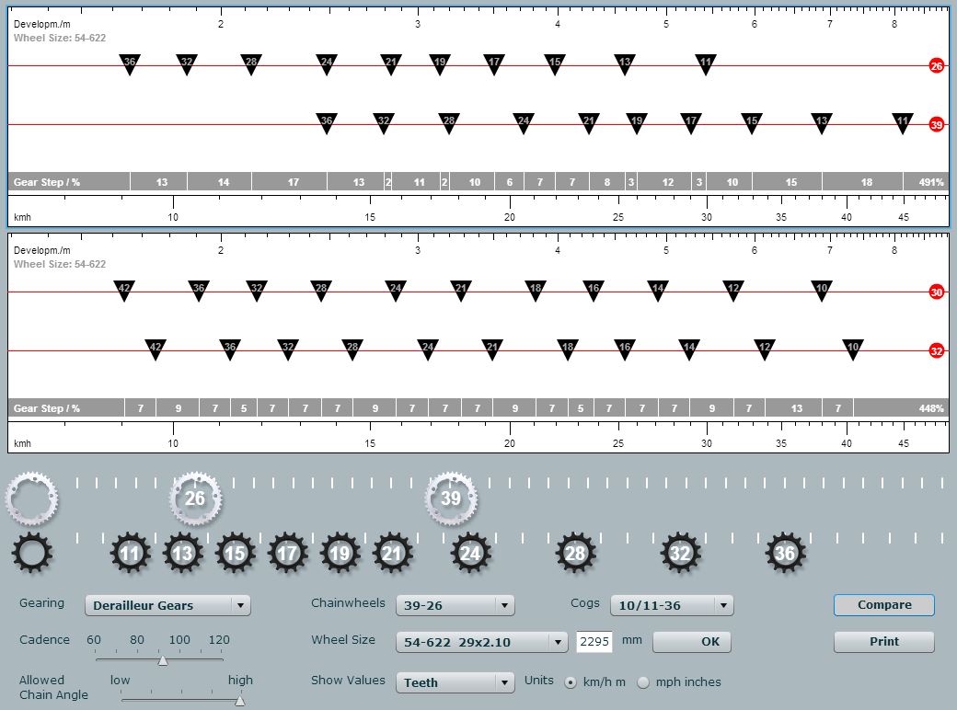Image resolution: width=957 pixels, height=710 pixels.
Task: Click the 36-tooth cog sprocket
Action: coord(785,554)
